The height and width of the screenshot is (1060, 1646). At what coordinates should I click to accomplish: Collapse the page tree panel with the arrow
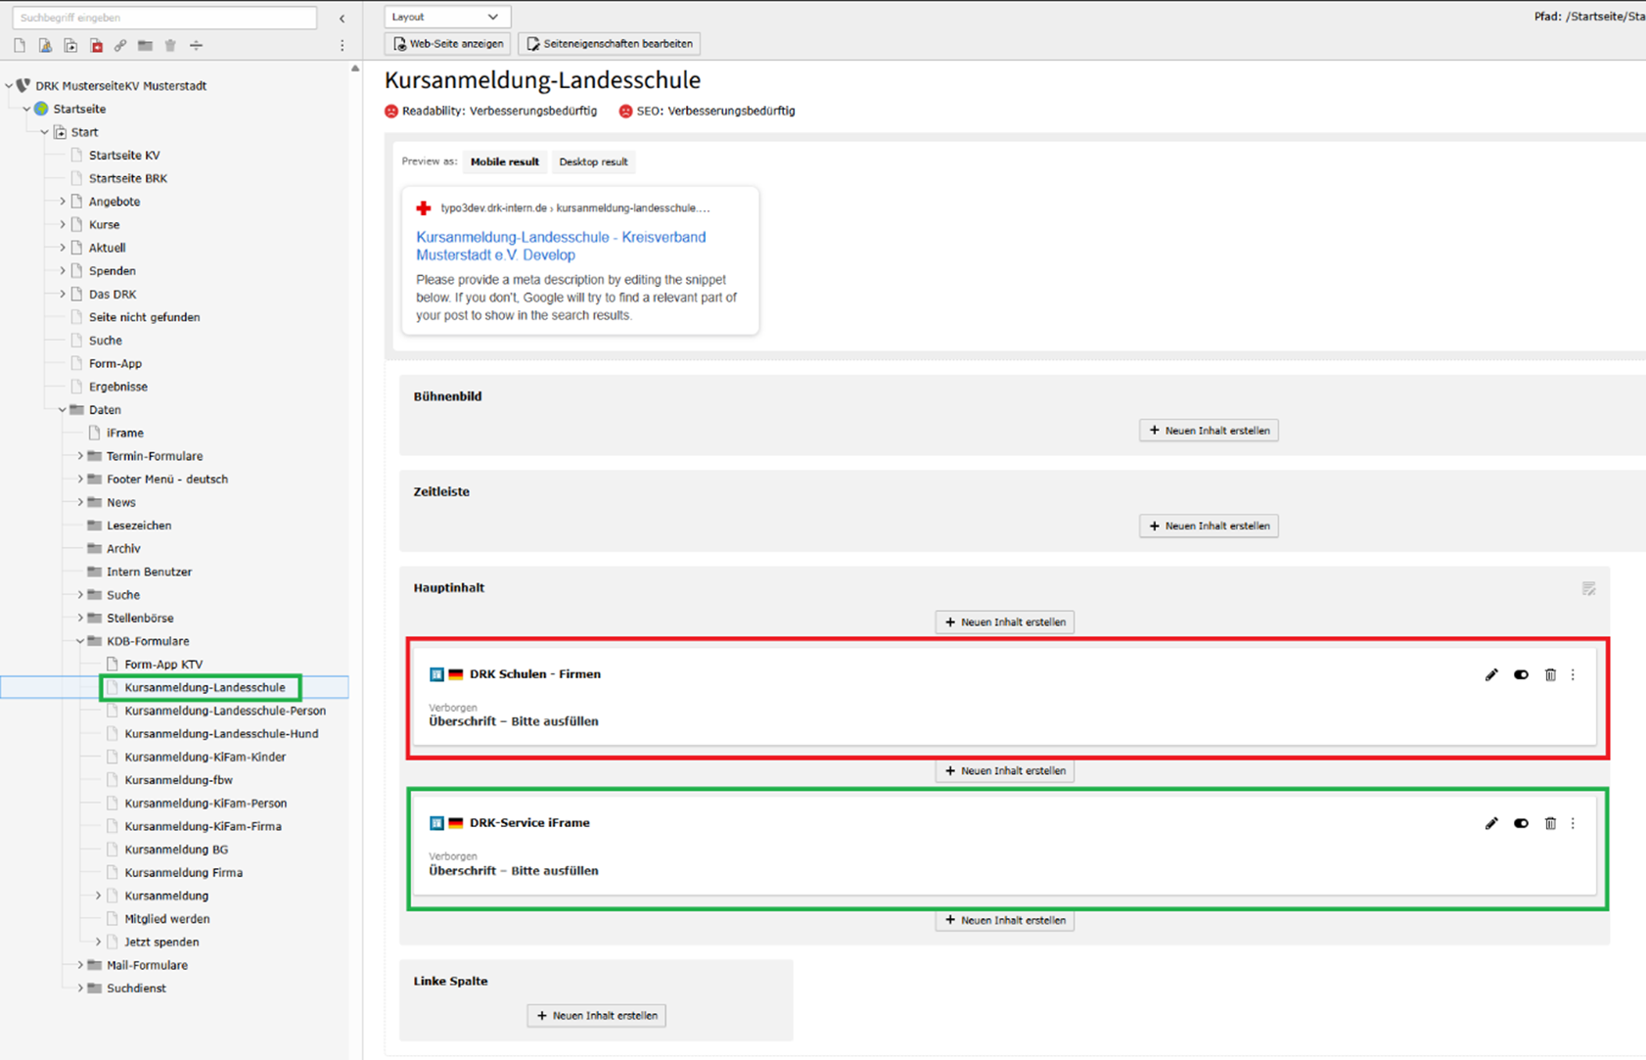point(342,18)
